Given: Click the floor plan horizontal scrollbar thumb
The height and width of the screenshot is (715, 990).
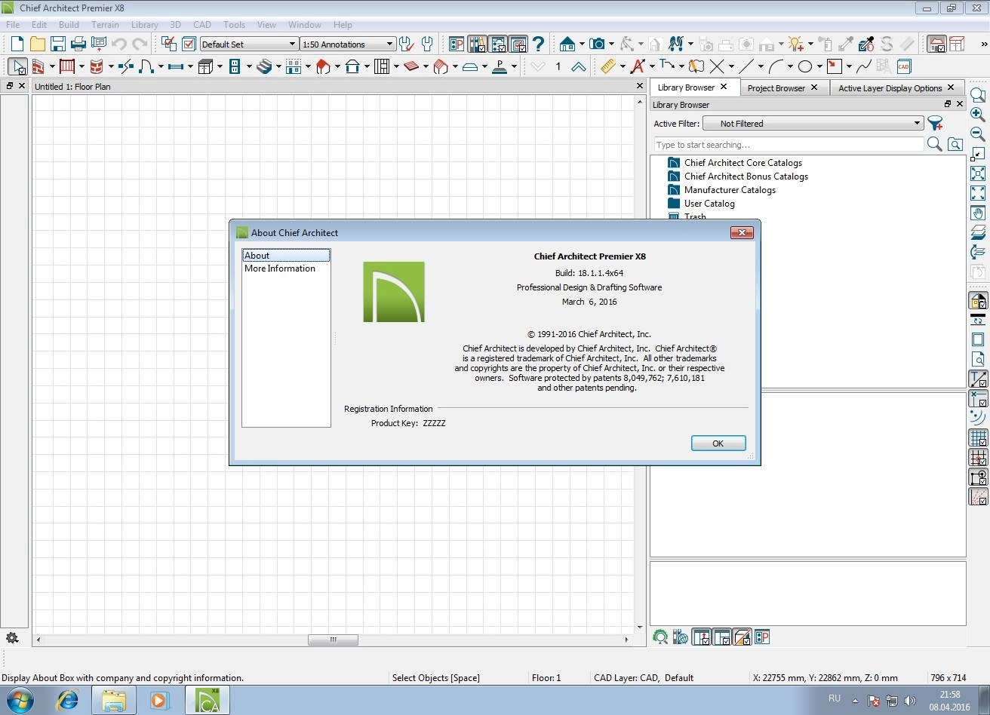Looking at the screenshot, I should [x=333, y=640].
